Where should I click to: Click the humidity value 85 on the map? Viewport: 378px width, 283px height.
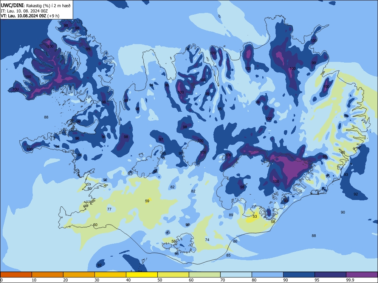pos(228,255)
